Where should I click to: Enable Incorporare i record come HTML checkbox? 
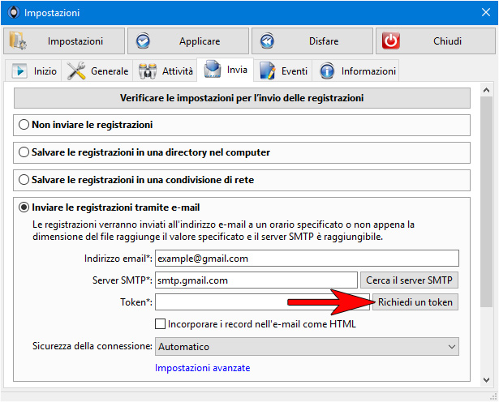pos(160,324)
